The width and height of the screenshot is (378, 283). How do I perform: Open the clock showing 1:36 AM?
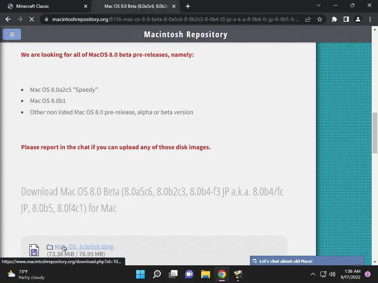point(351,274)
